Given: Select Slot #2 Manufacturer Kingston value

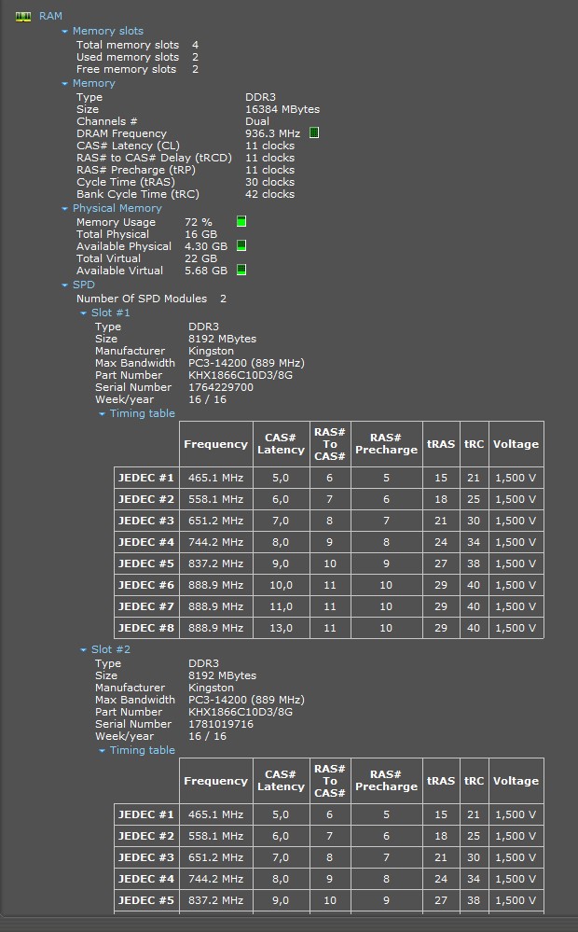Looking at the screenshot, I should [x=211, y=688].
